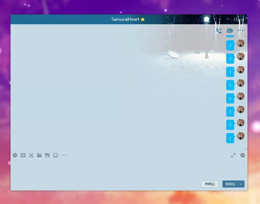Click the SamuraiHeart contact name

tap(125, 19)
